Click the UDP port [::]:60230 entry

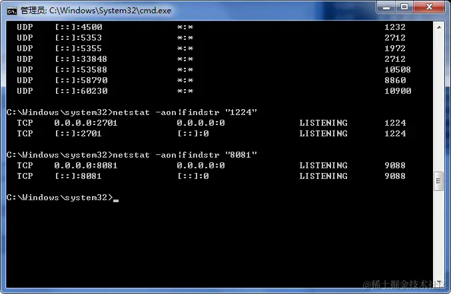pos(81,90)
